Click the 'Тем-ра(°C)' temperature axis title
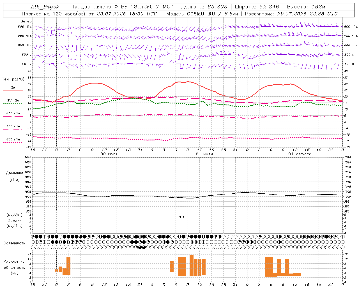The image size is (359, 287). [x=13, y=79]
